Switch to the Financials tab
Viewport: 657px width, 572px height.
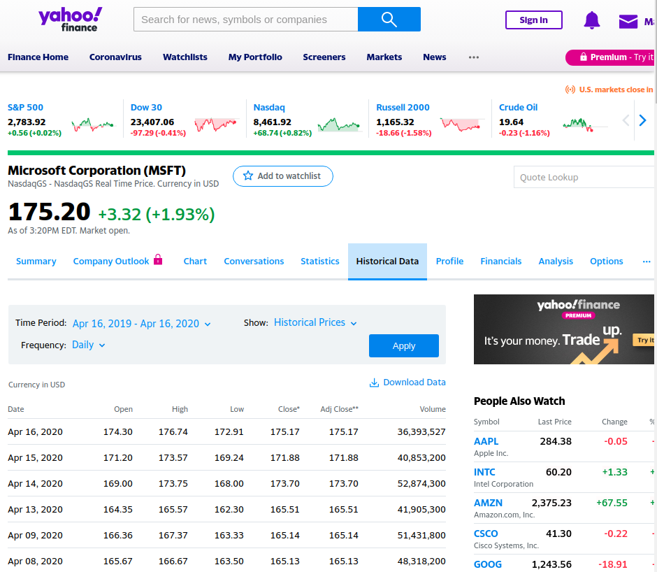(x=501, y=262)
